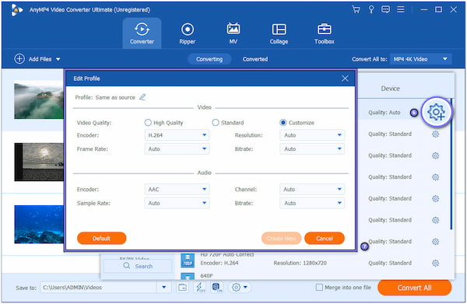The height and width of the screenshot is (304, 467).
Task: Click the Convert All button
Action: (x=414, y=288)
